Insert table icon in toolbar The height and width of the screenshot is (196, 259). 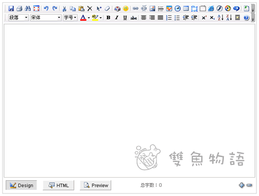pos(186,8)
